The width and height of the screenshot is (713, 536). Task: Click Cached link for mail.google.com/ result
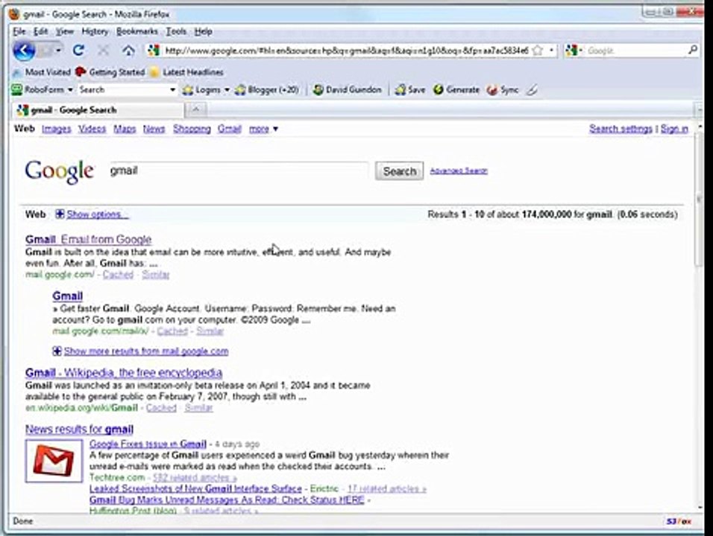119,275
